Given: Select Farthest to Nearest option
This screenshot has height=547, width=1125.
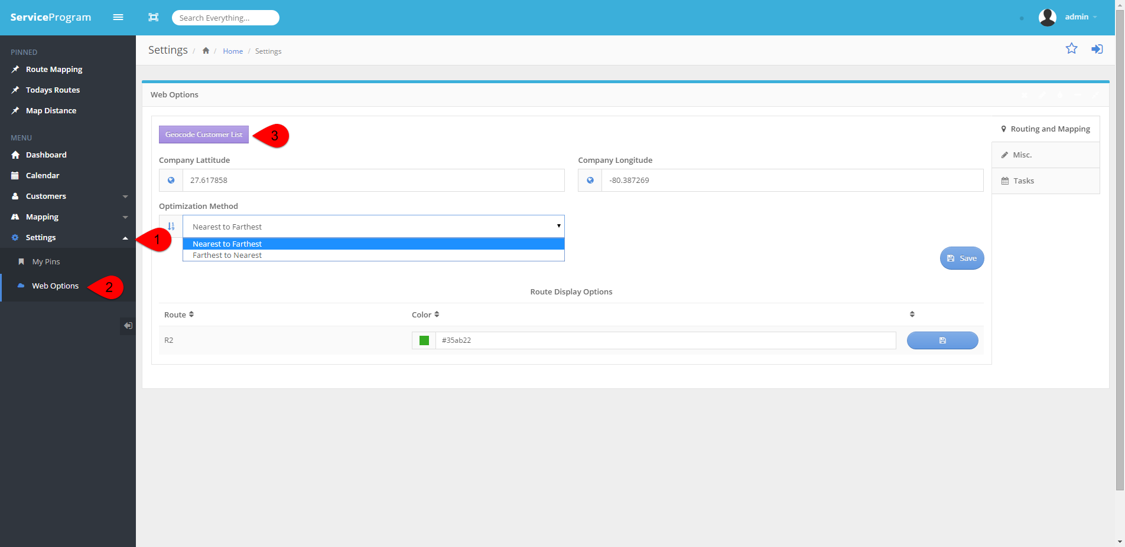Looking at the screenshot, I should point(373,255).
